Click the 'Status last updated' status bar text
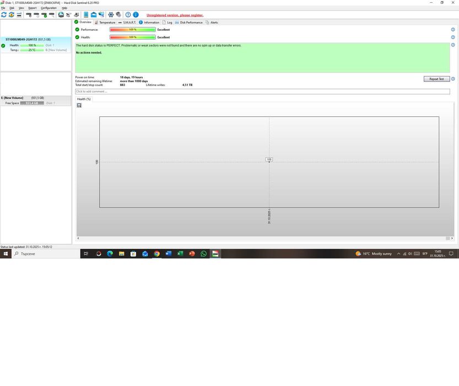The height and width of the screenshot is (386, 459). (x=26, y=247)
